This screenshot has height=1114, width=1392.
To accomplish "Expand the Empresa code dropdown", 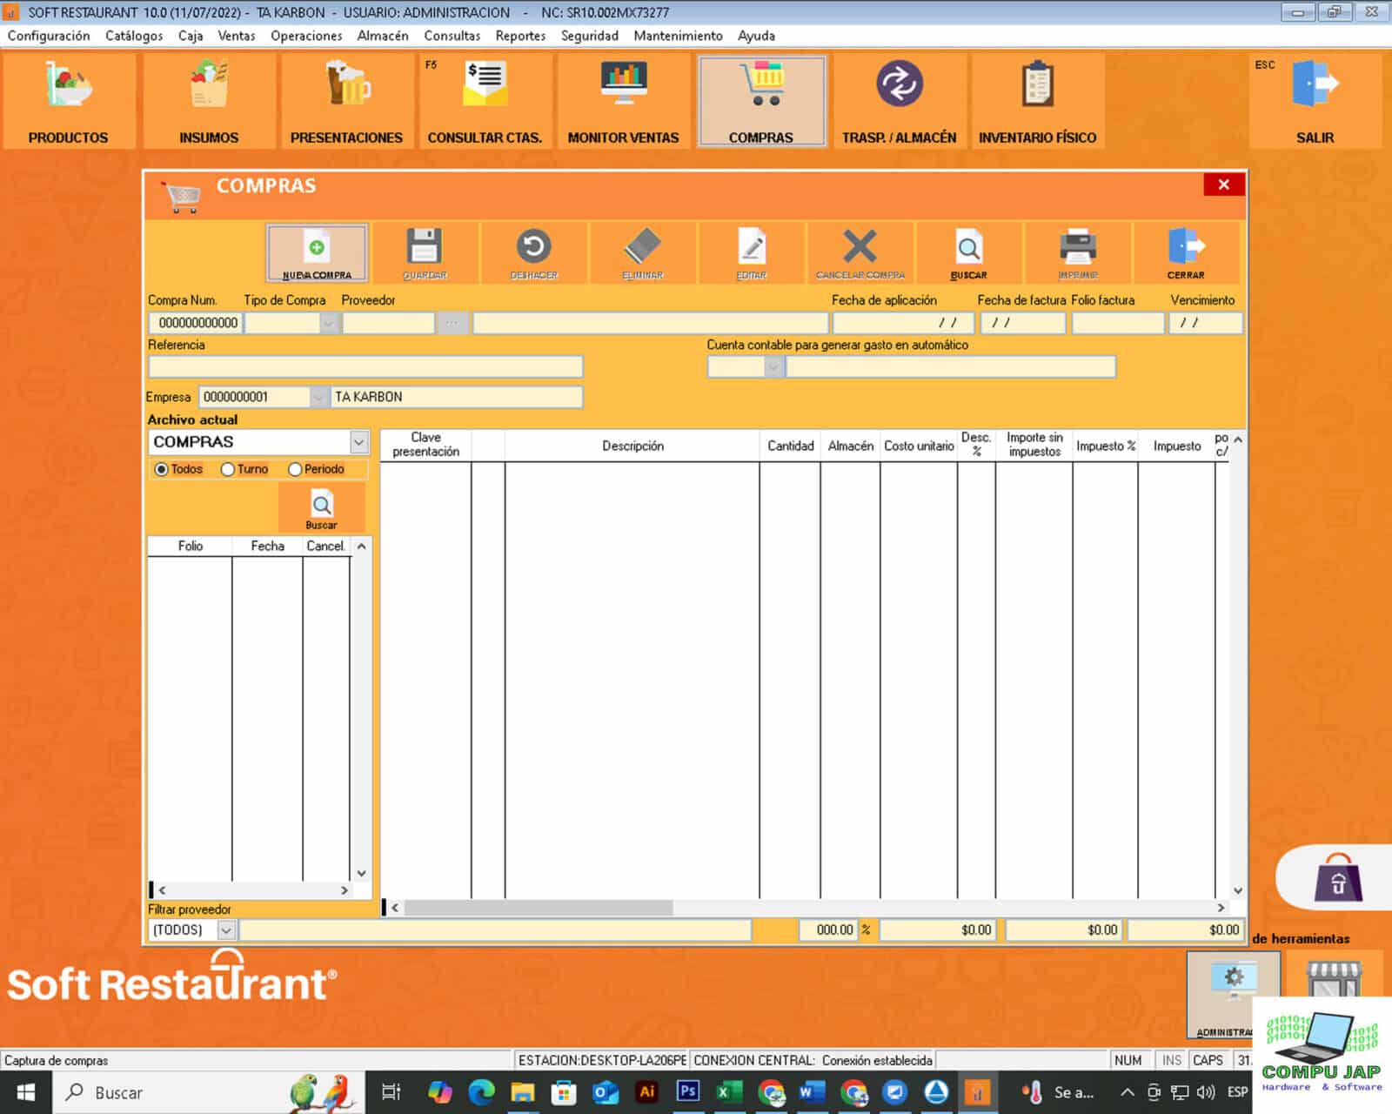I will click(x=319, y=397).
